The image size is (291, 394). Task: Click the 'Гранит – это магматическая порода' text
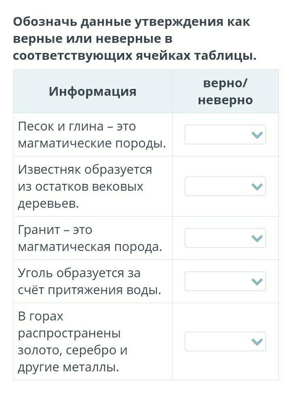(90, 238)
